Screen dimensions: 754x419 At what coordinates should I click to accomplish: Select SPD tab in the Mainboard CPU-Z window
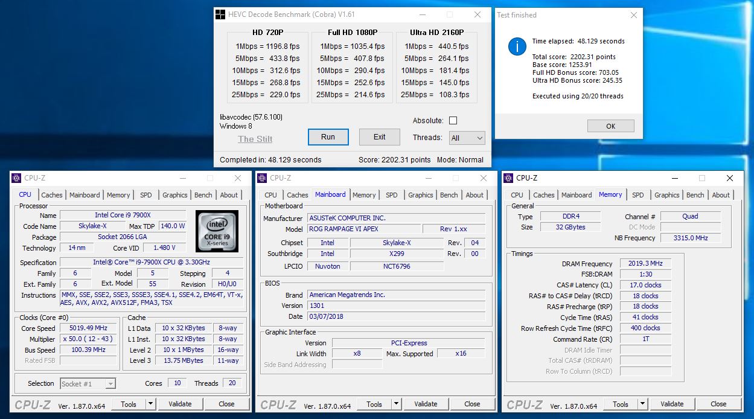(392, 195)
